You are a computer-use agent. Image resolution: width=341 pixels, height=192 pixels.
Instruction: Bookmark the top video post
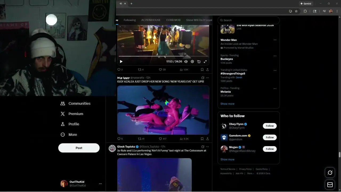point(202,70)
